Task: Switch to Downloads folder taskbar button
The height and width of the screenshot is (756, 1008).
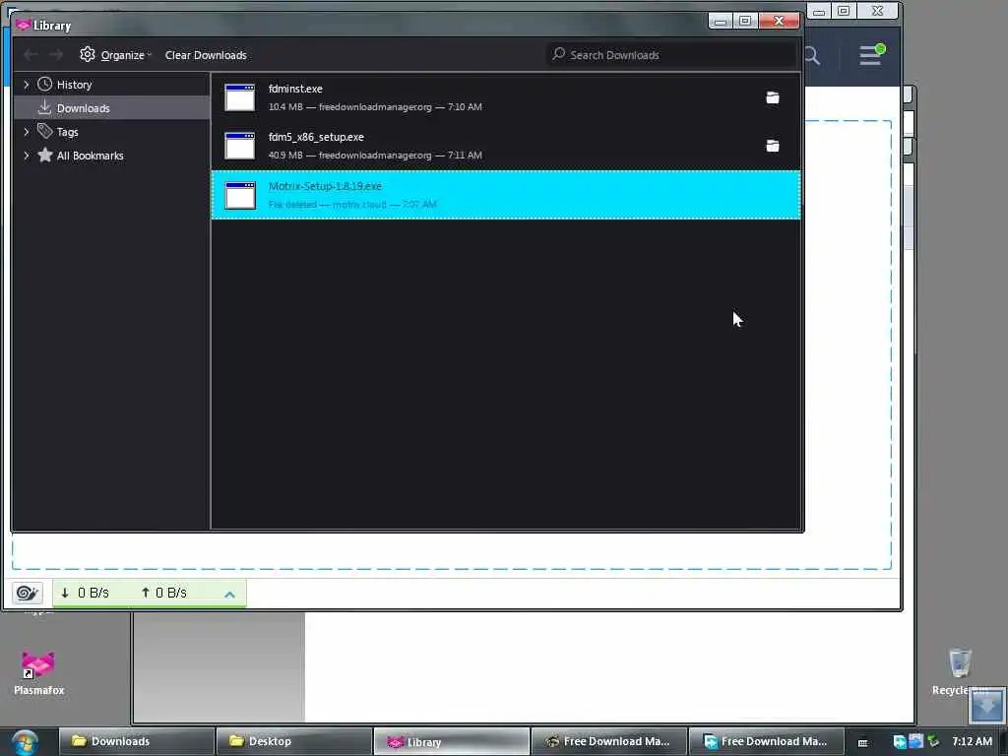Action: [x=136, y=741]
